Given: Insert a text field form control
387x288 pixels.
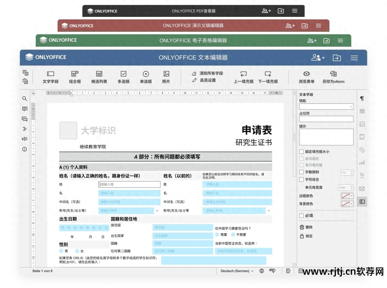Looking at the screenshot, I should click(50, 76).
